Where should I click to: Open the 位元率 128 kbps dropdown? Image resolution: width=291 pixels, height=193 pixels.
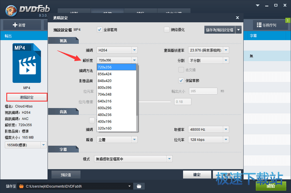click(x=226, y=140)
